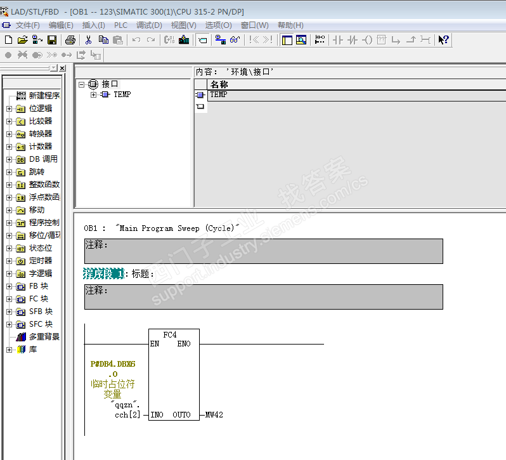Expand the 库 library node

(9, 350)
